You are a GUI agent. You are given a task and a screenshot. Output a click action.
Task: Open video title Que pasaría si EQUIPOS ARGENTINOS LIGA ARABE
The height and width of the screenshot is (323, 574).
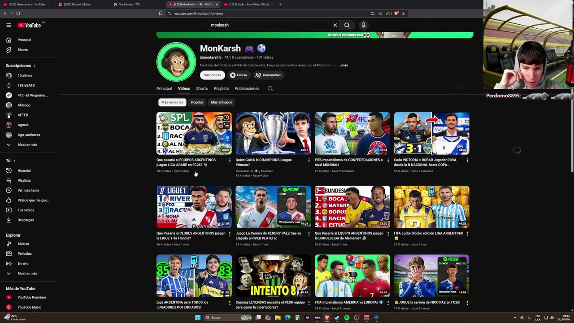186,162
